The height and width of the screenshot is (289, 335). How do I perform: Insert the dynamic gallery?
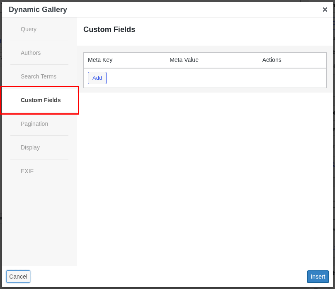[x=318, y=277]
